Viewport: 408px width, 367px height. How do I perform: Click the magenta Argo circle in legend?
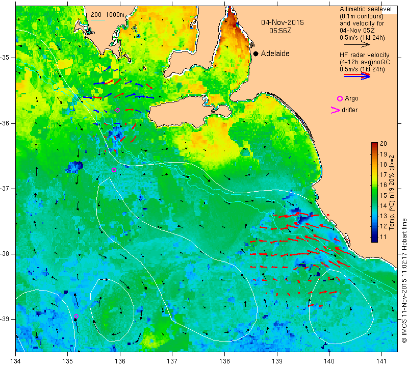coord(340,98)
